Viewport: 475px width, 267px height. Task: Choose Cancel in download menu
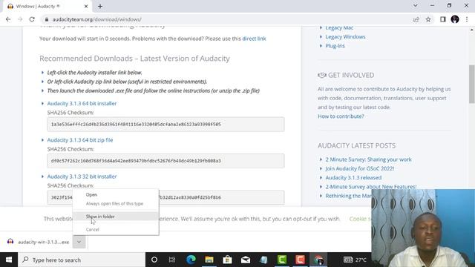92,229
